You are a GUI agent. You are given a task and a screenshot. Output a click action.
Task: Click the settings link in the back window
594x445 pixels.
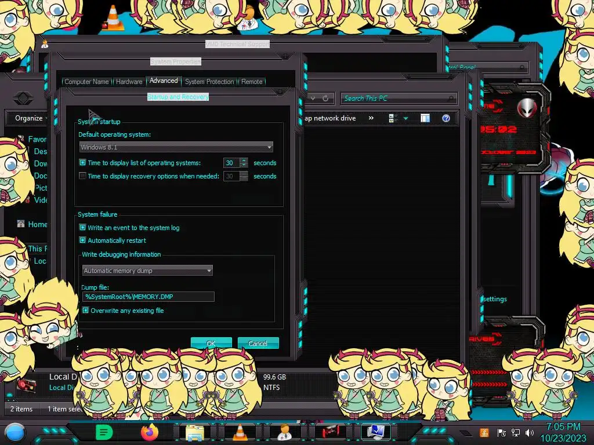(495, 299)
